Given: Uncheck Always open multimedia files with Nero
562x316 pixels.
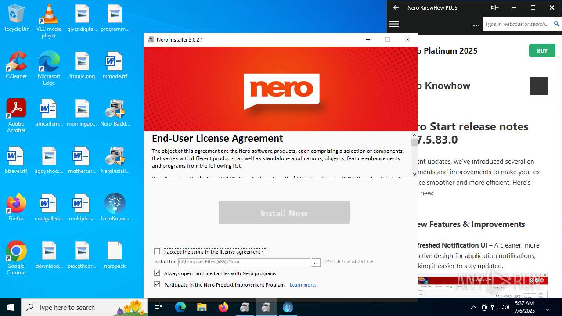Looking at the screenshot, I should pyautogui.click(x=157, y=273).
